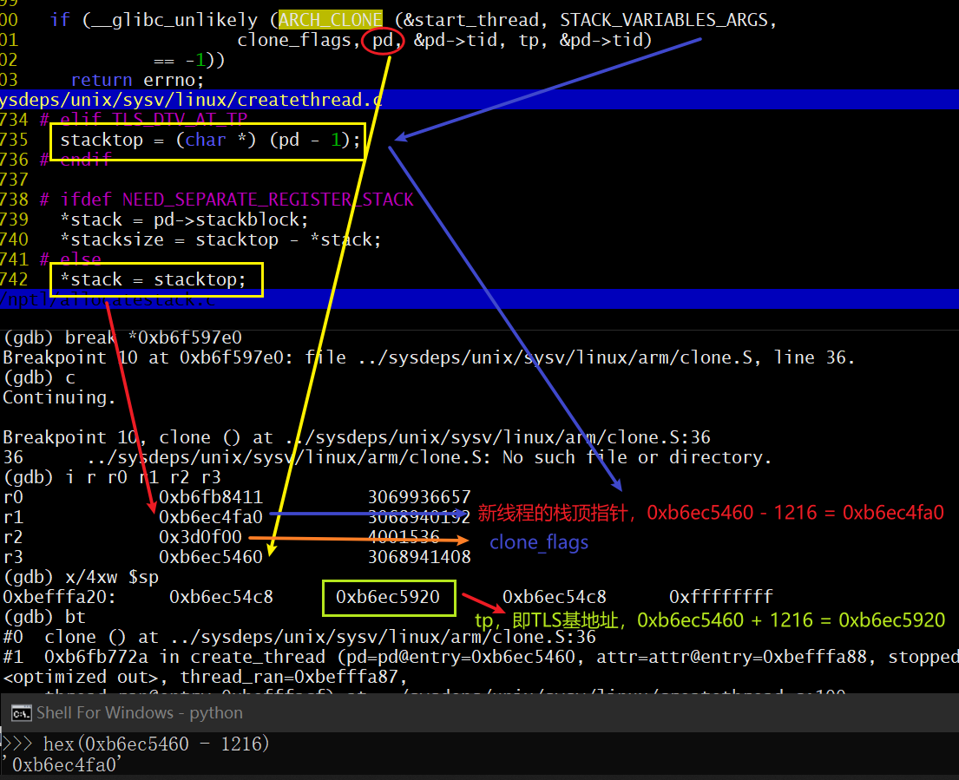Click 'thread_ran=0xbefffa87,' backtrace text

pyautogui.click(x=293, y=677)
